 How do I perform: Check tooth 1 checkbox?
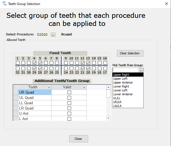tap(18, 63)
